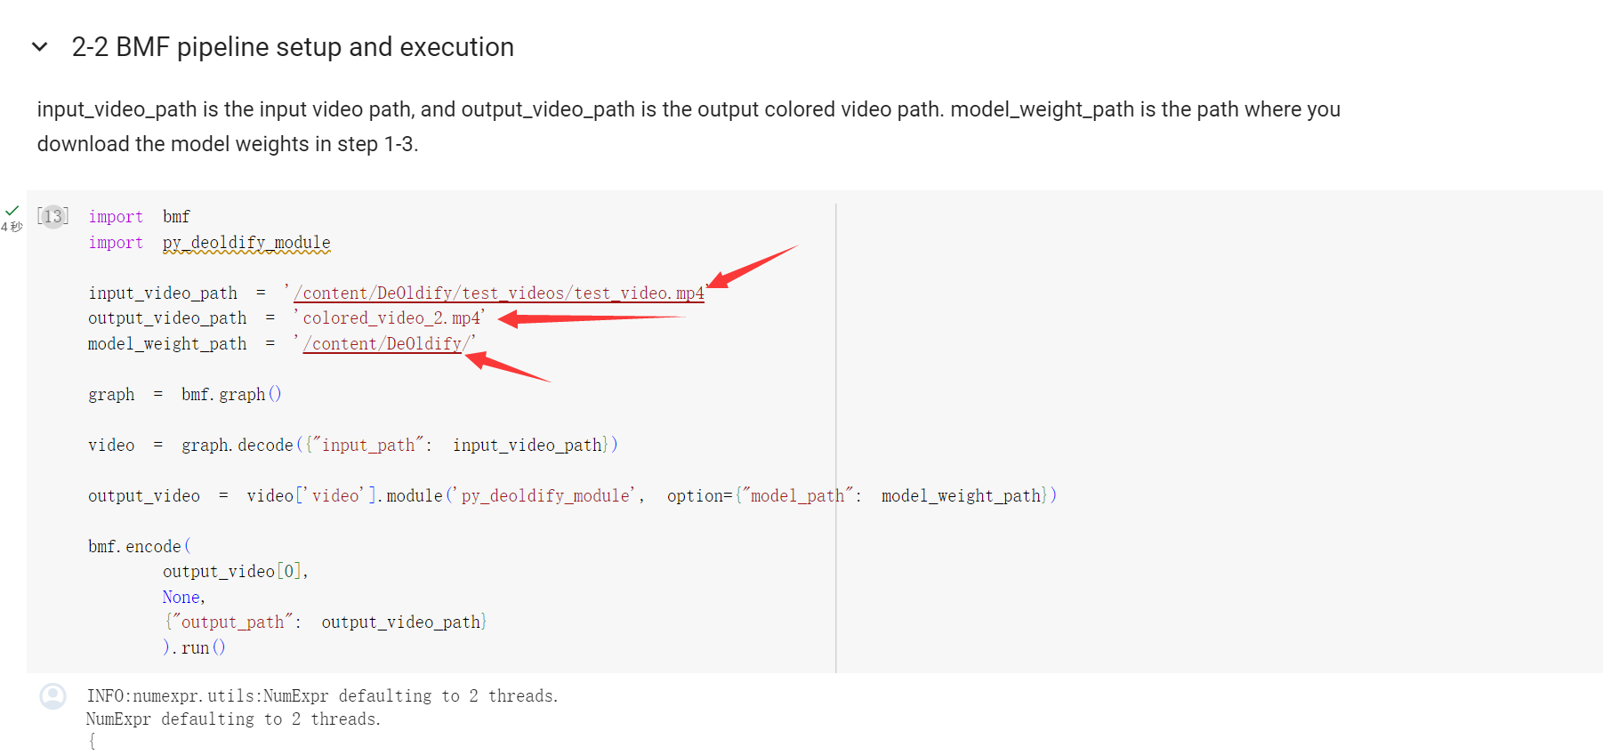Image resolution: width=1603 pixels, height=755 pixels.
Task: Click the 'output_video[0],' argument line
Action: point(235,572)
